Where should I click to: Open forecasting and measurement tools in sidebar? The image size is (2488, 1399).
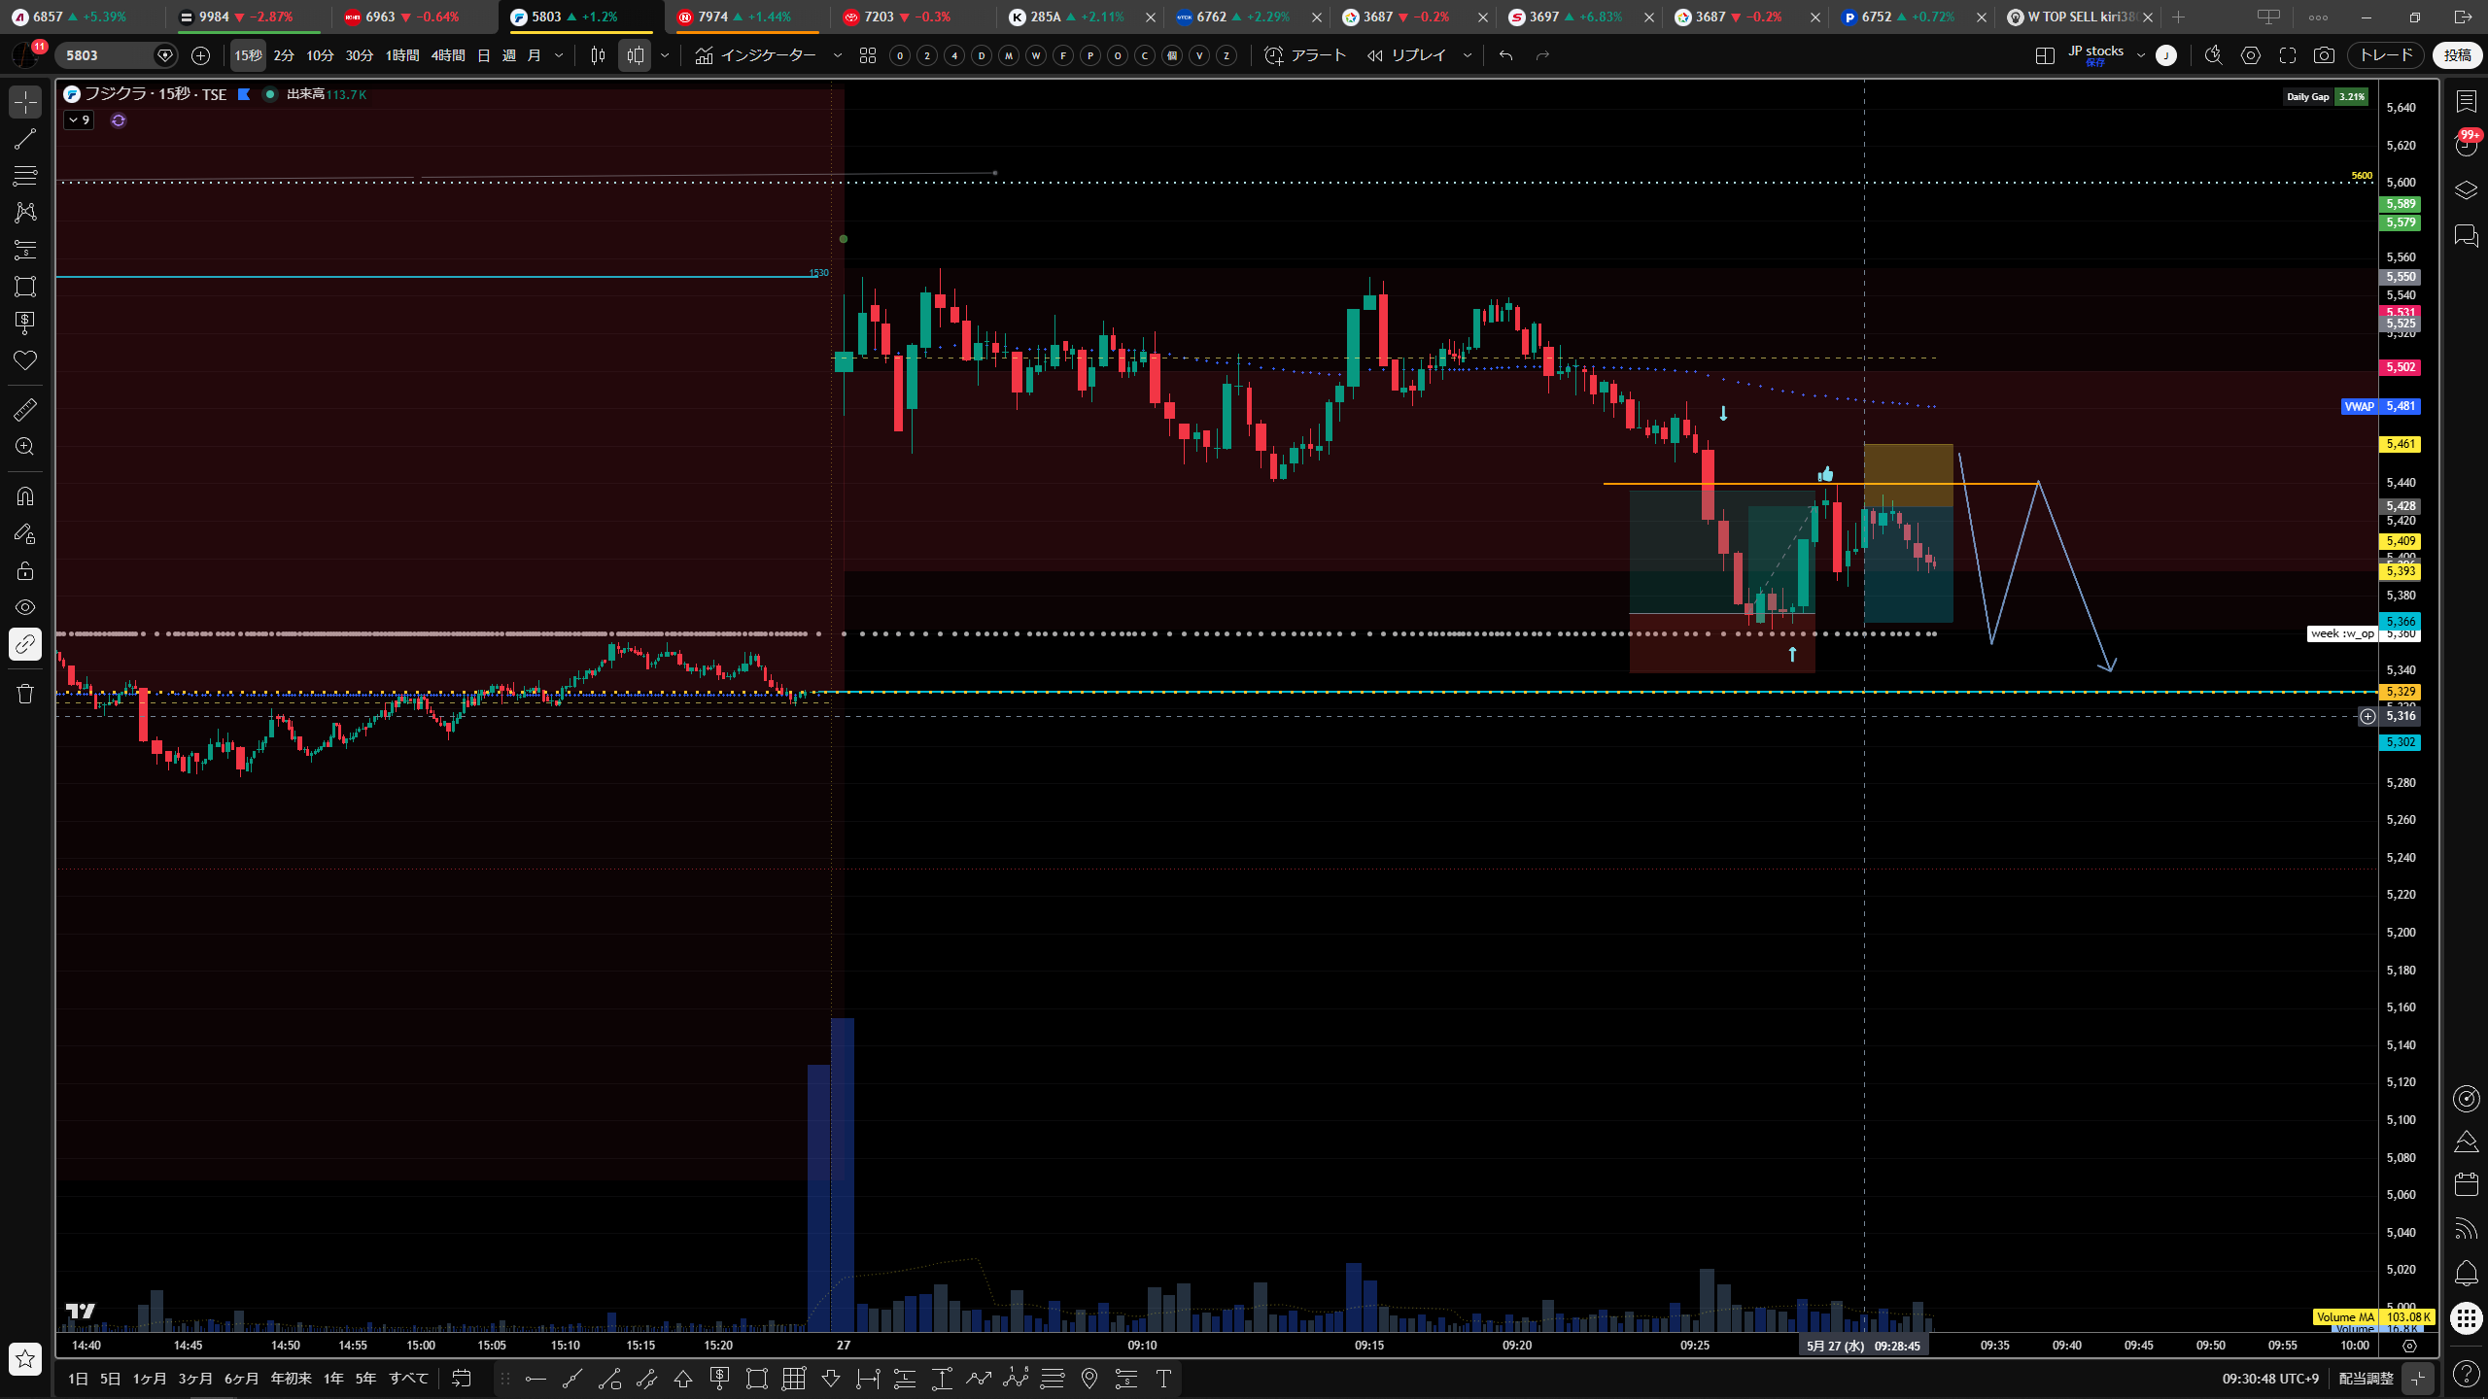(25, 250)
